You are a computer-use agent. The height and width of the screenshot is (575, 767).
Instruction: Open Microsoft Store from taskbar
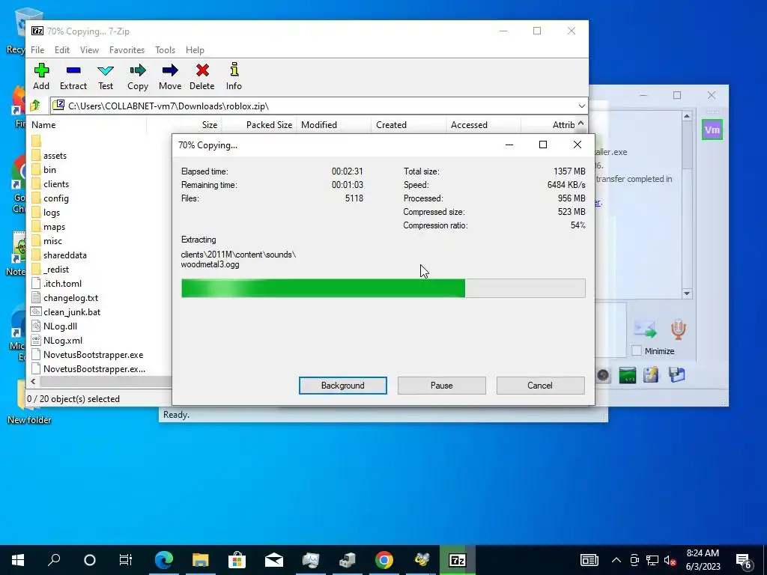tap(237, 560)
